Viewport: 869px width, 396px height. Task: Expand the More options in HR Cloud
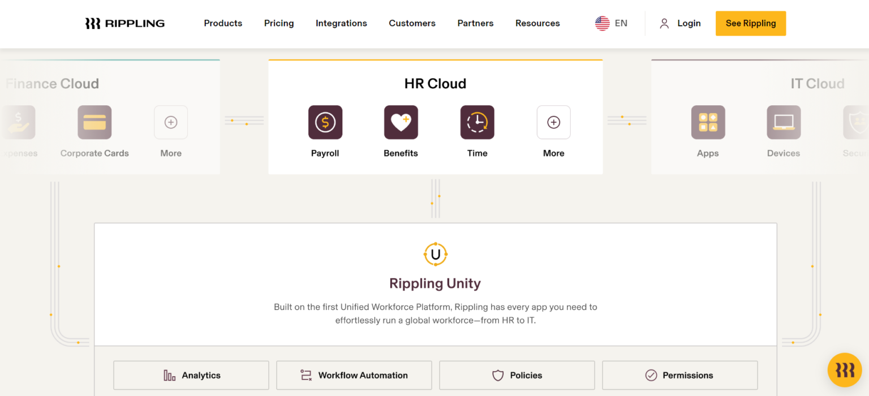point(553,122)
